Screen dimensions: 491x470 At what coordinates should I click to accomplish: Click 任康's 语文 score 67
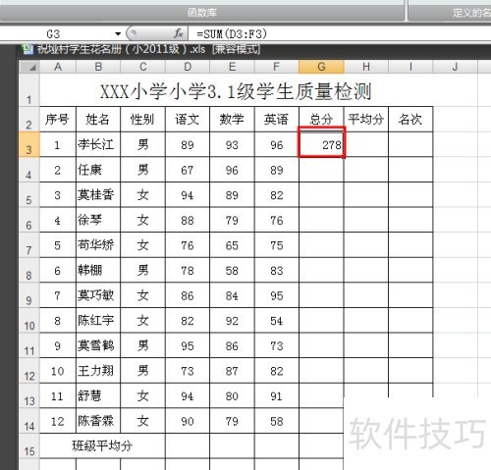[188, 170]
